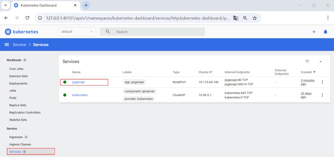Click the plus create resource icon

(314, 32)
